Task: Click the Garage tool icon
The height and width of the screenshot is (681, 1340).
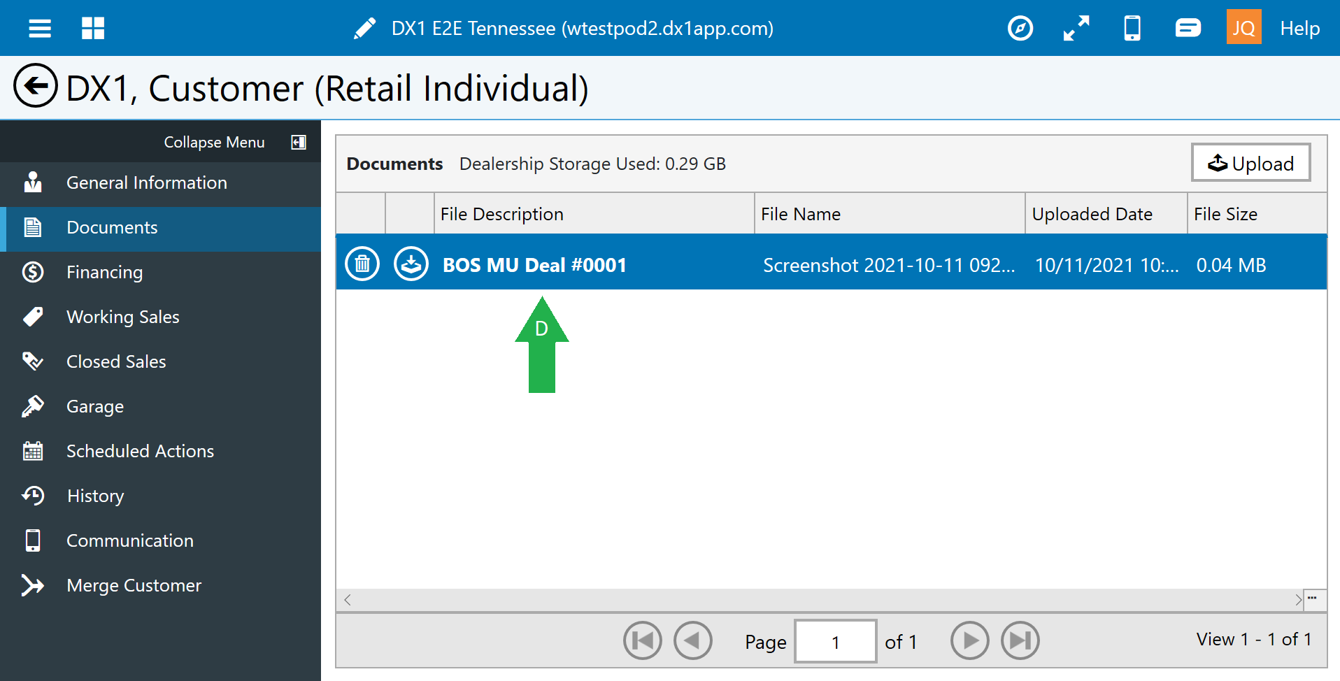Action: (x=33, y=406)
